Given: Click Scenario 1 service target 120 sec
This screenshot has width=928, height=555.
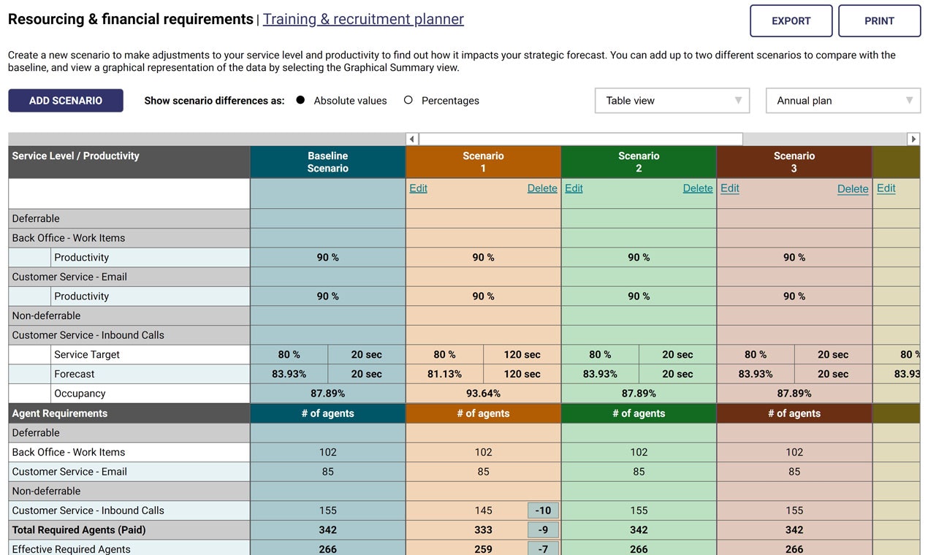Looking at the screenshot, I should (x=522, y=354).
